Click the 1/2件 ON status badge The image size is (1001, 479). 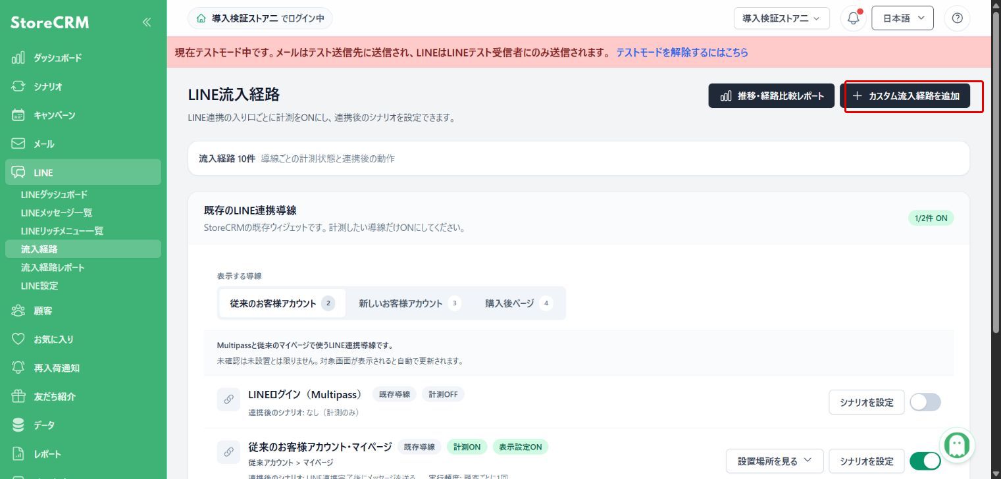click(931, 218)
